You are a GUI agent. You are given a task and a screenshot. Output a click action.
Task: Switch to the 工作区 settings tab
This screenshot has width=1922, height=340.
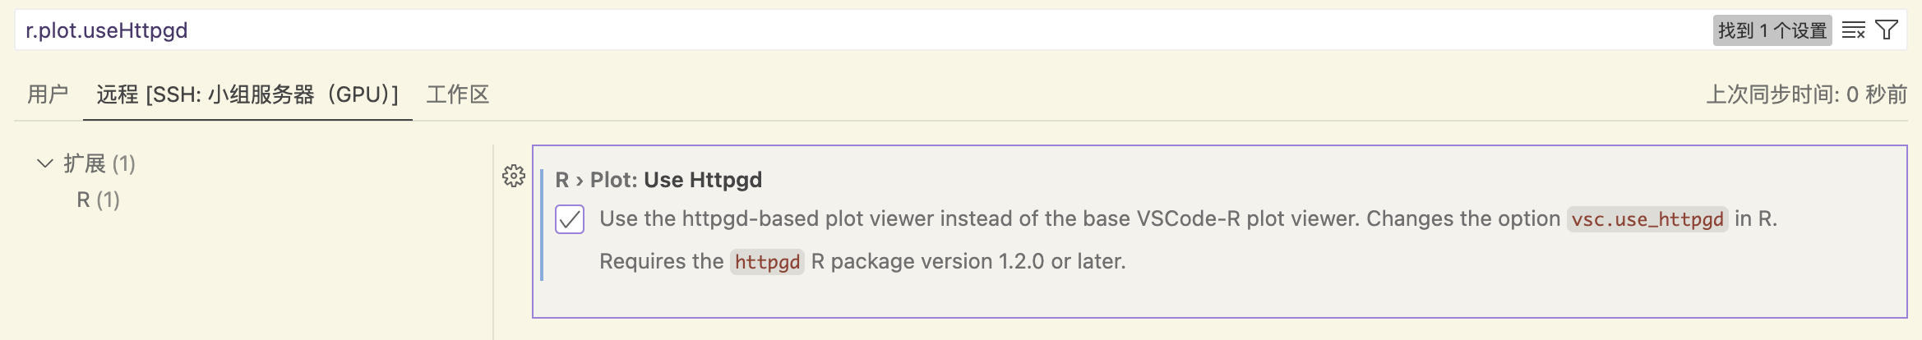(x=458, y=94)
